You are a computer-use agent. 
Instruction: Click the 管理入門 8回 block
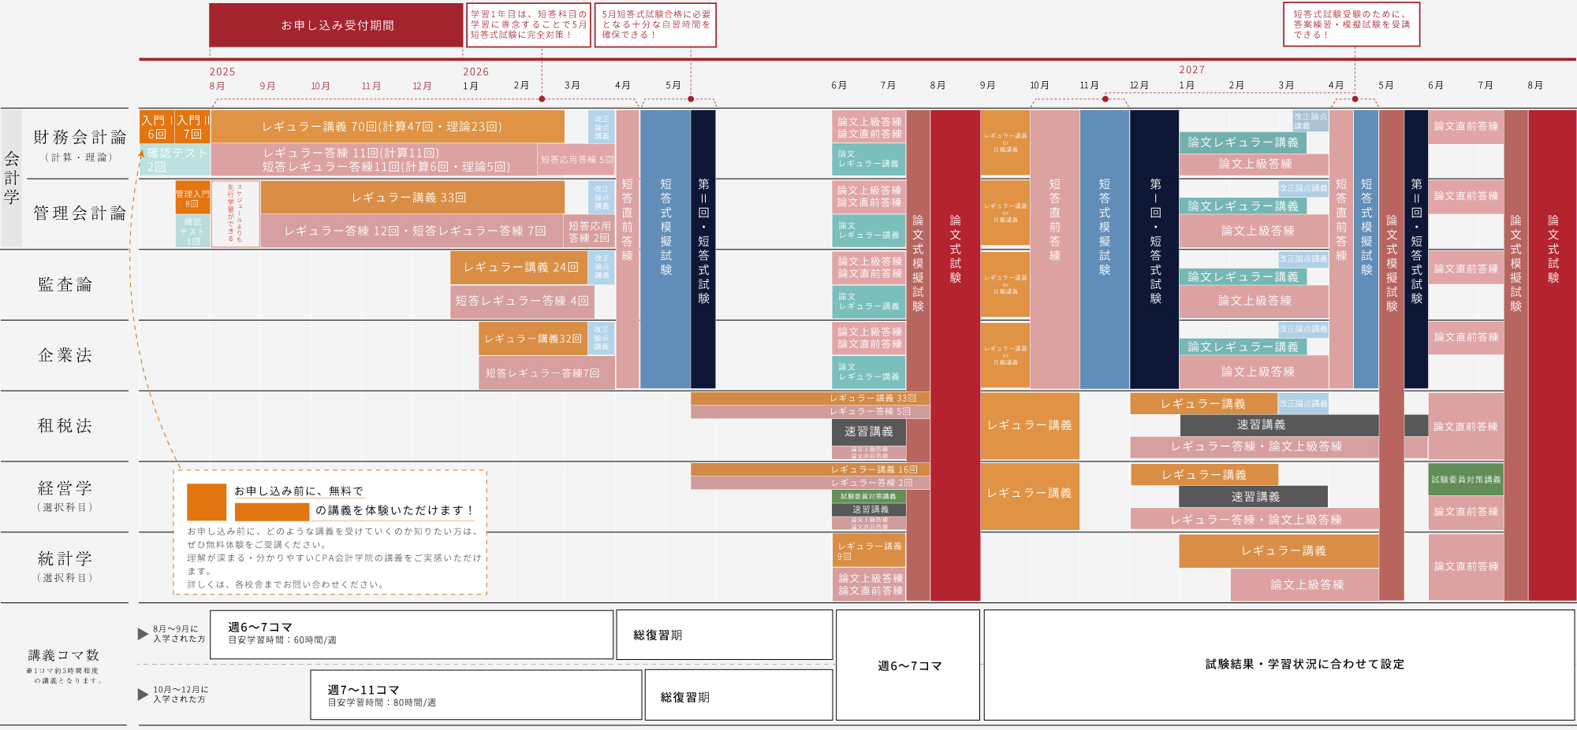click(x=192, y=198)
